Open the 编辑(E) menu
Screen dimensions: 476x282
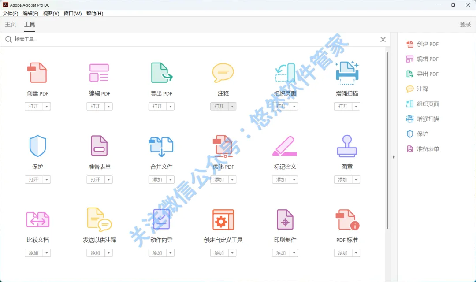pos(30,13)
